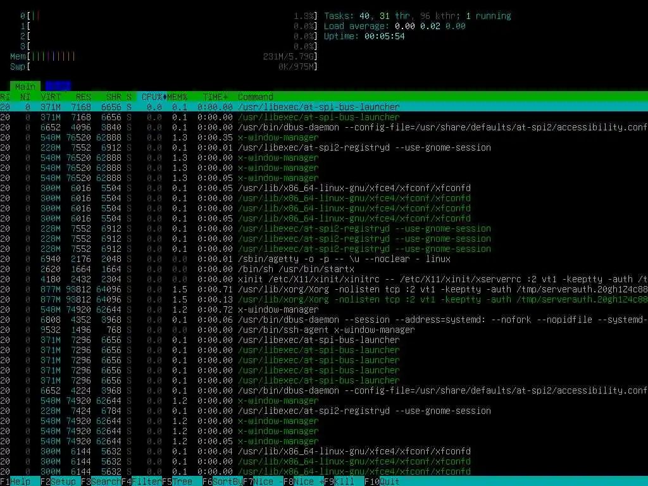The image size is (648, 486).
Task: Switch to the blue tab beside Main
Action: pyautogui.click(x=58, y=86)
